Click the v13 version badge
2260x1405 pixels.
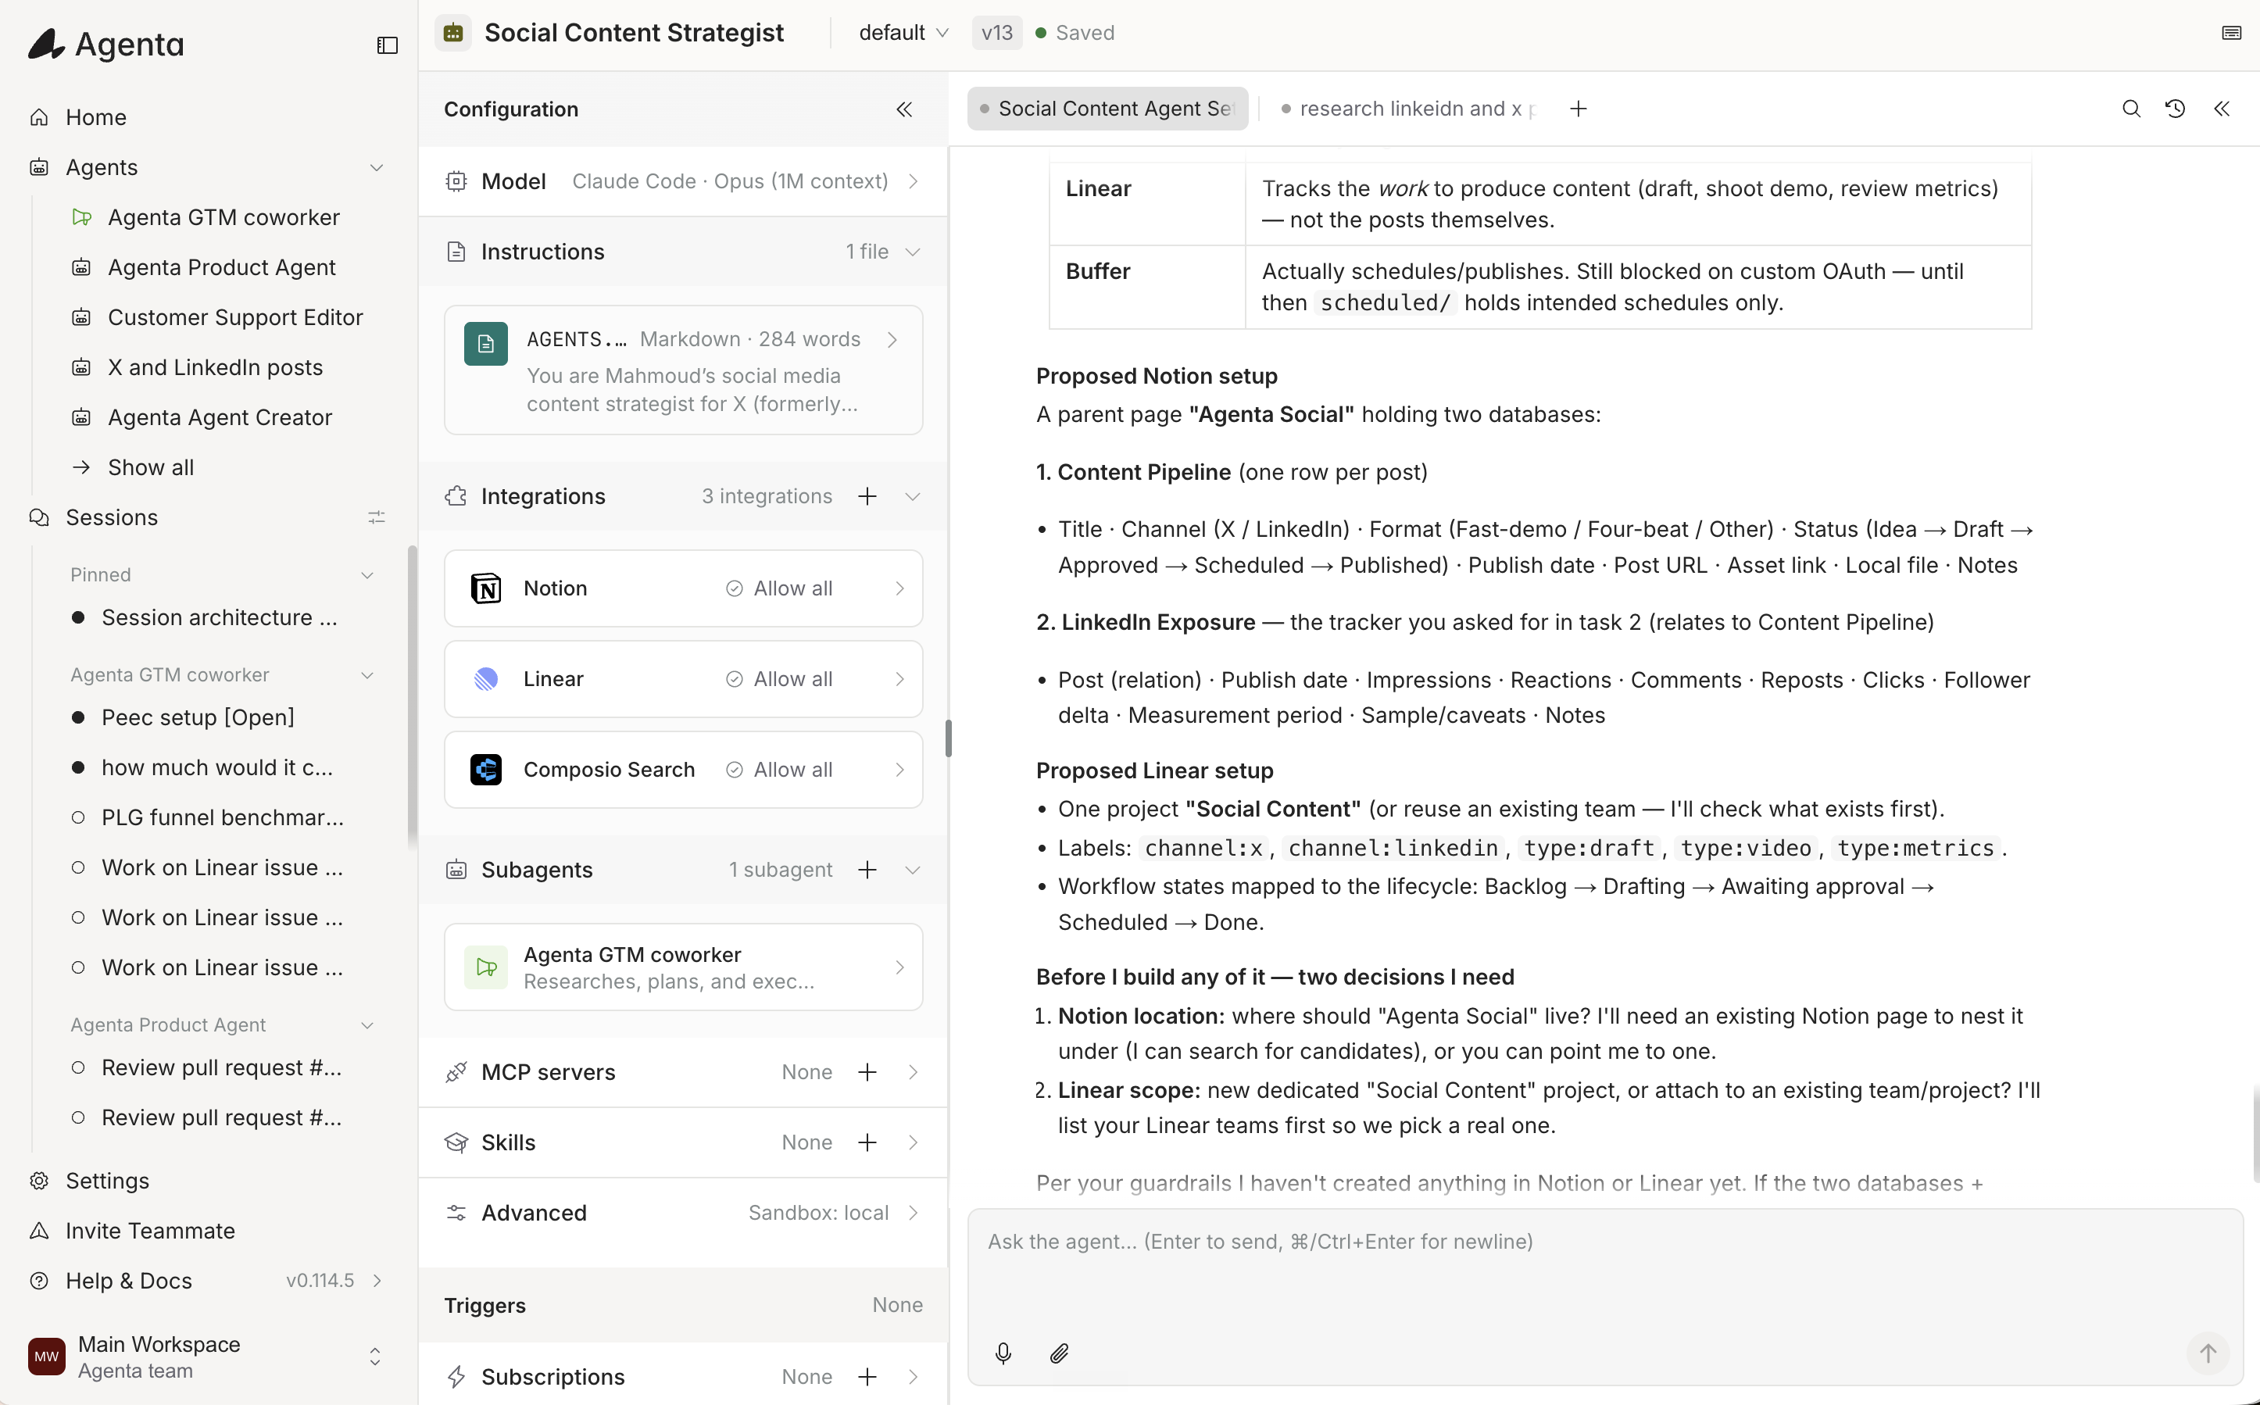996,33
